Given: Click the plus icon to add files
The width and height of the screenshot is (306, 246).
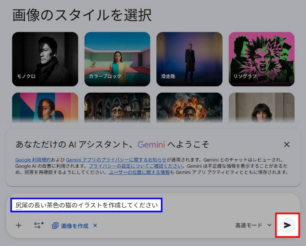Looking at the screenshot, I should pyautogui.click(x=18, y=225).
